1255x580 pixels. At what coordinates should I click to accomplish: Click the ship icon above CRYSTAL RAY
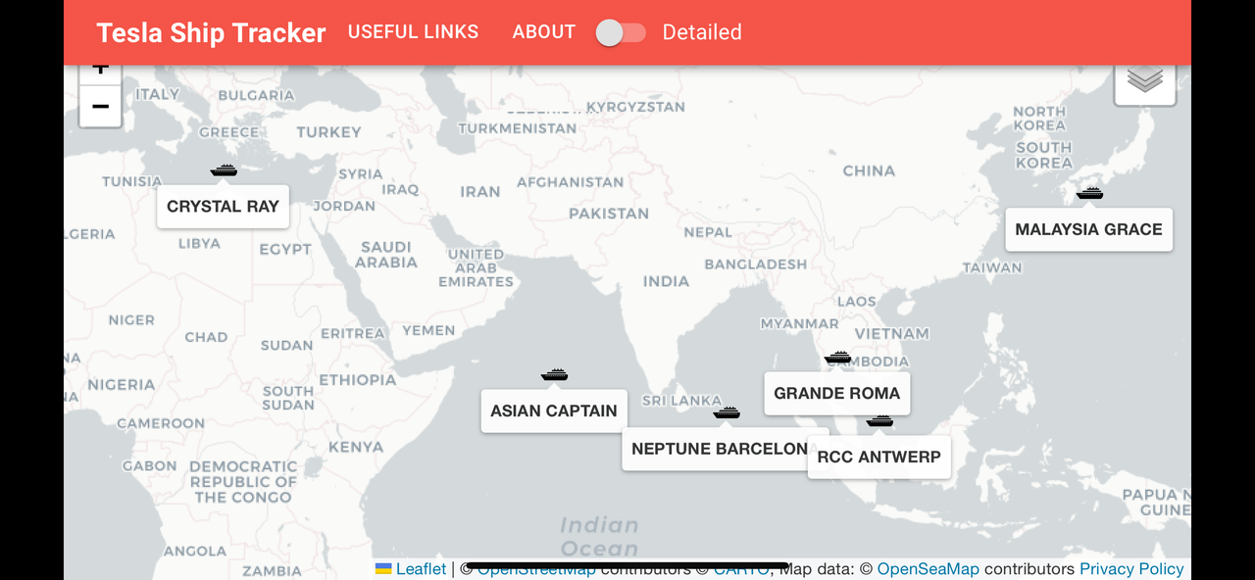pyautogui.click(x=224, y=170)
